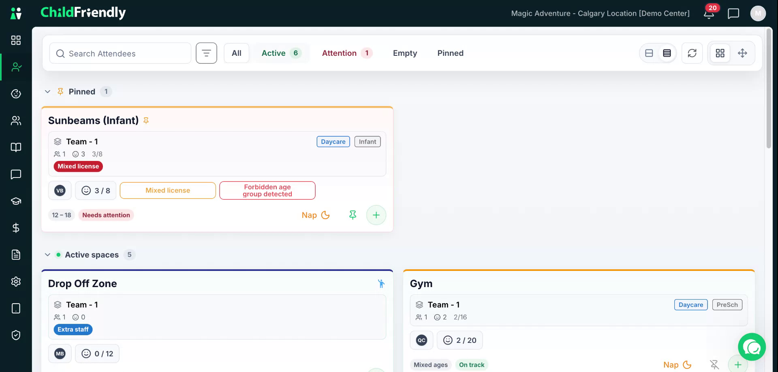The image size is (778, 372).
Task: Open the filter options icon
Action: (206, 53)
